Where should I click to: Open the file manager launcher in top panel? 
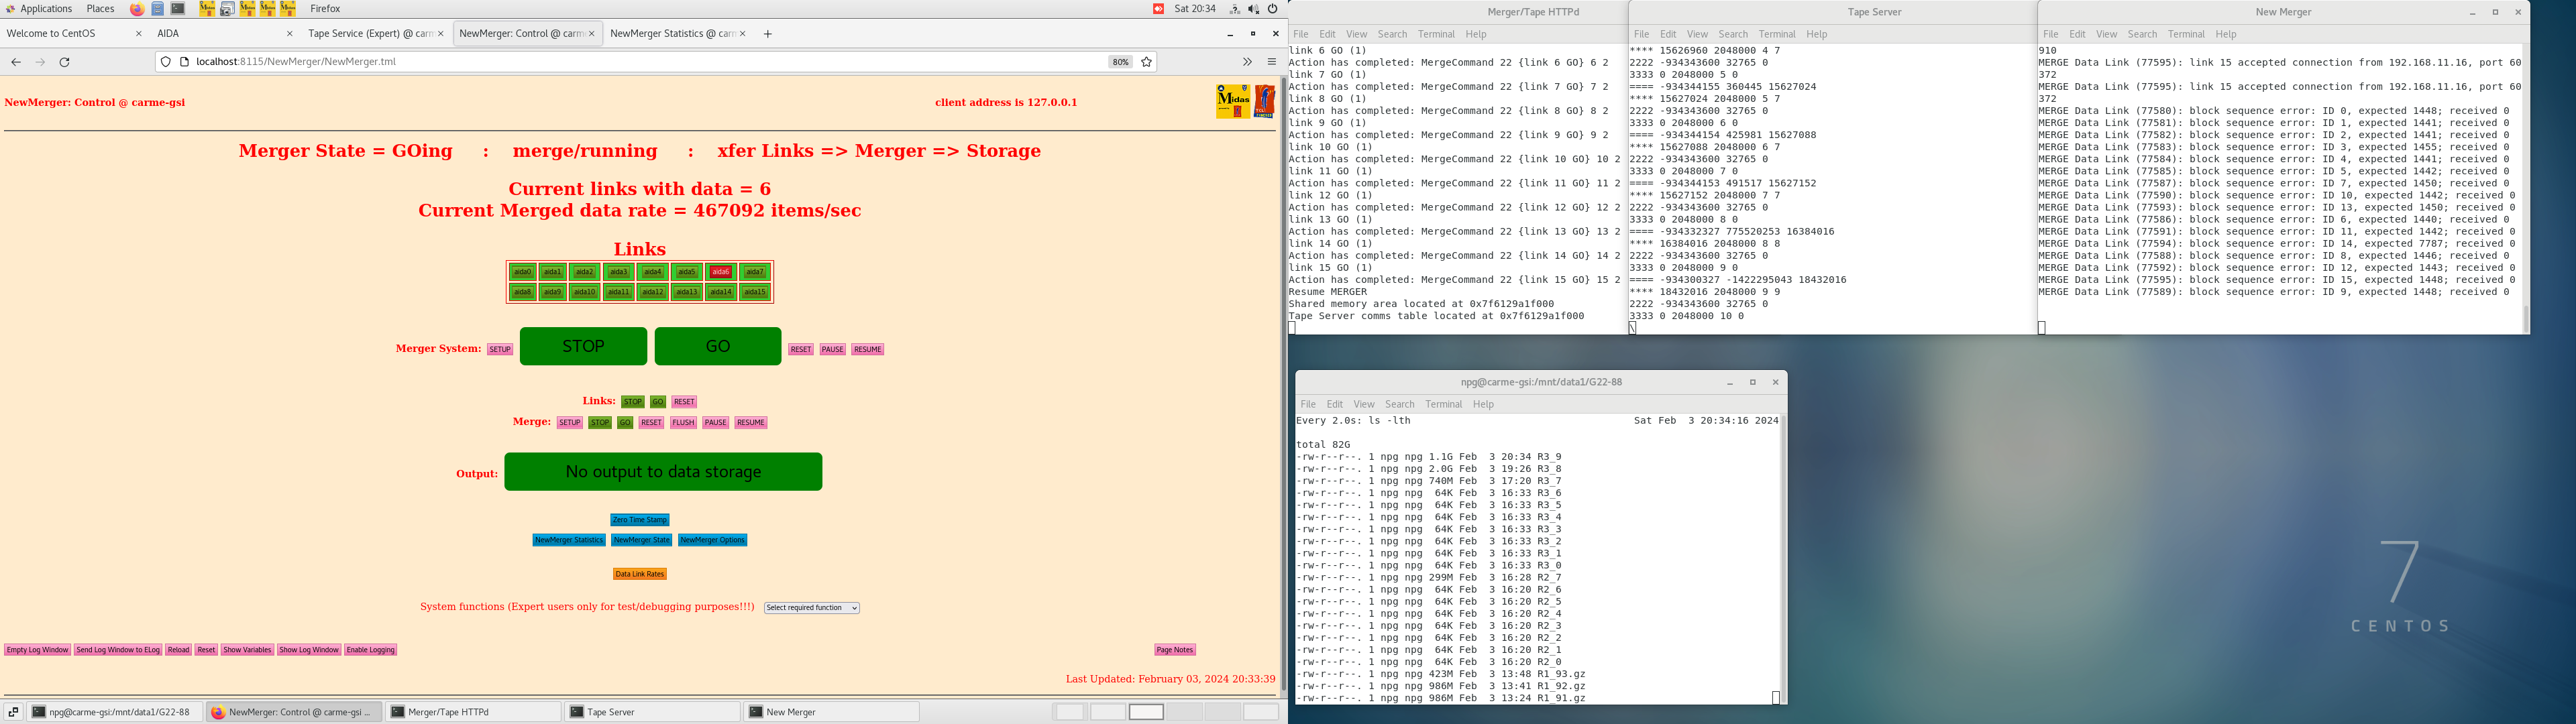pyautogui.click(x=158, y=9)
